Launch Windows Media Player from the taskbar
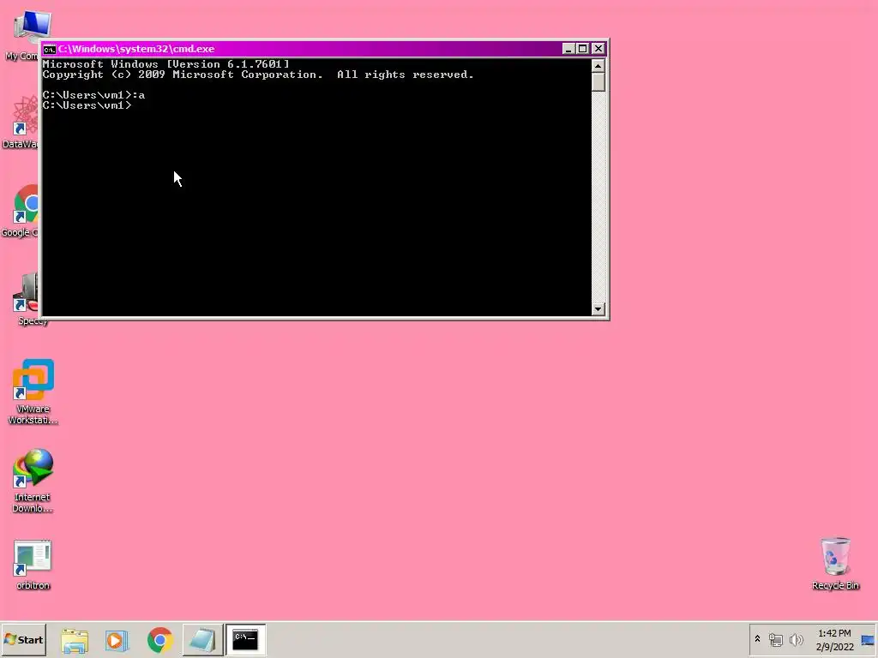This screenshot has height=658, width=878. click(x=117, y=640)
